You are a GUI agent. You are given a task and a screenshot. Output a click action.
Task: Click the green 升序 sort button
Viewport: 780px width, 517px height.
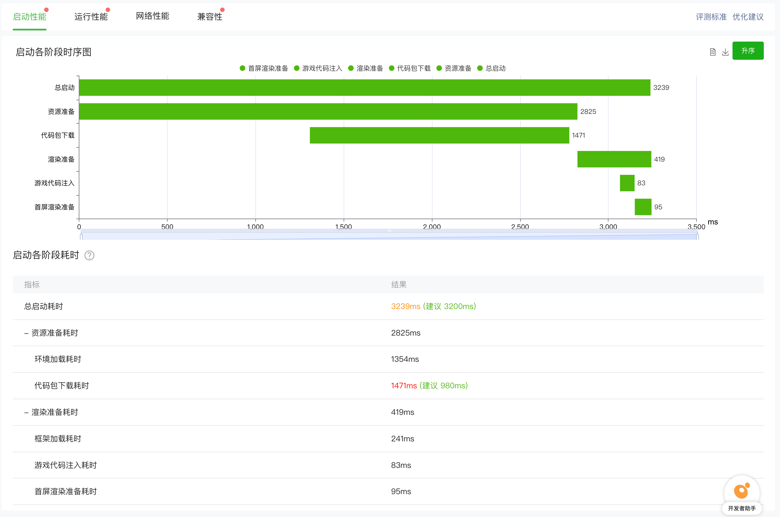tap(748, 51)
